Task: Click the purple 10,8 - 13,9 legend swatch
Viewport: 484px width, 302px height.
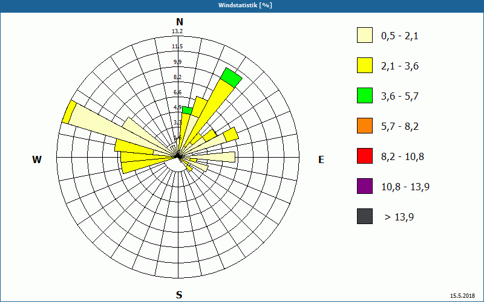Action: pyautogui.click(x=365, y=186)
